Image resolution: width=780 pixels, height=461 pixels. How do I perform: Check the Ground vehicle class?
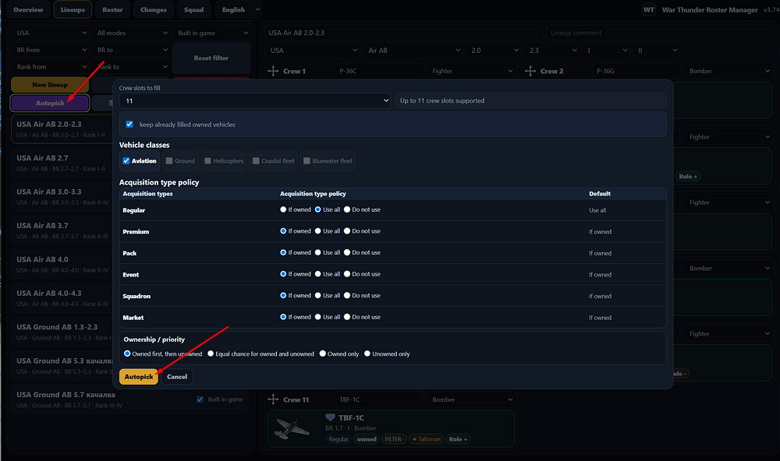[x=169, y=161]
